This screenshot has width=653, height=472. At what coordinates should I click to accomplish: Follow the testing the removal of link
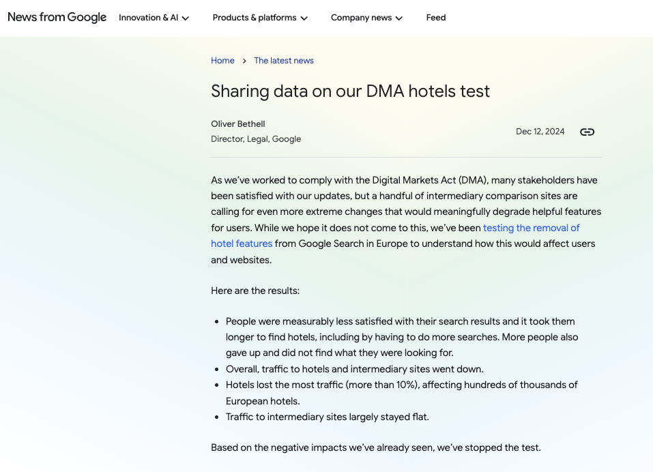click(x=531, y=228)
